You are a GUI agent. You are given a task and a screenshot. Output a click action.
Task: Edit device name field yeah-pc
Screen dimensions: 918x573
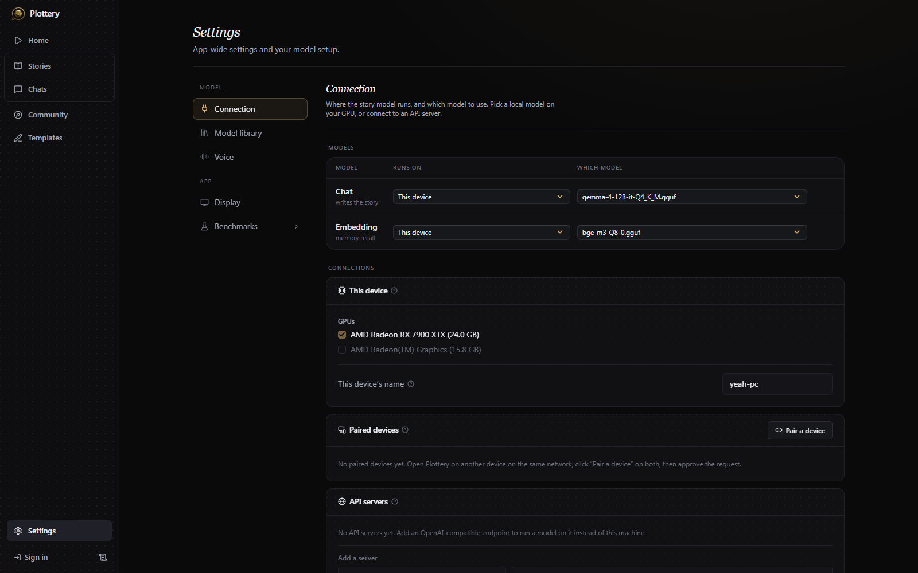point(777,384)
